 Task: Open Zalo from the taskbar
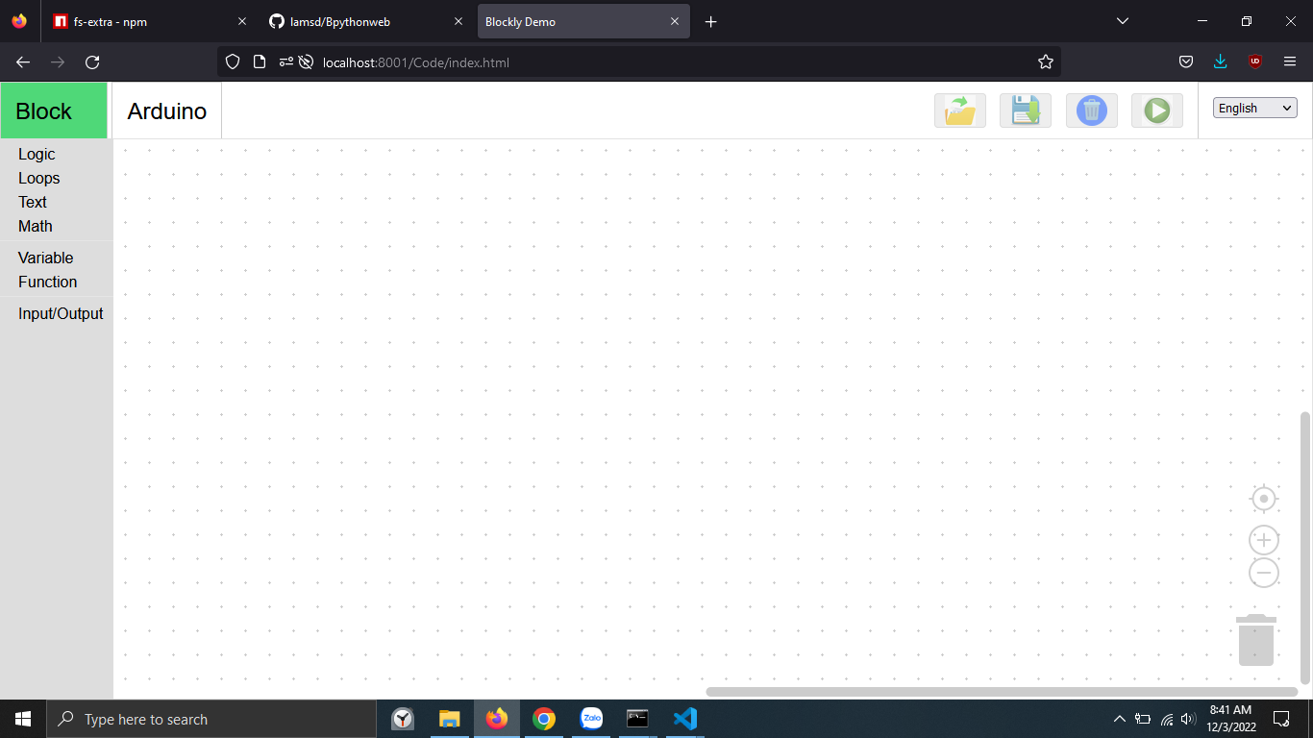[591, 719]
